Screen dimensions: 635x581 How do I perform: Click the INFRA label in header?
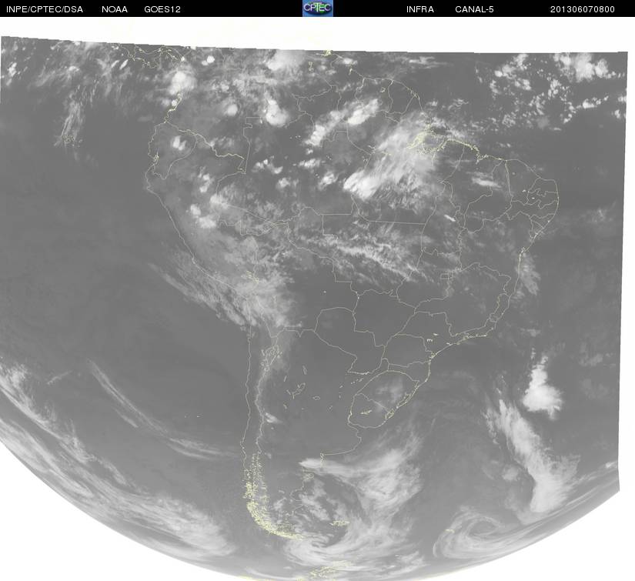[420, 9]
